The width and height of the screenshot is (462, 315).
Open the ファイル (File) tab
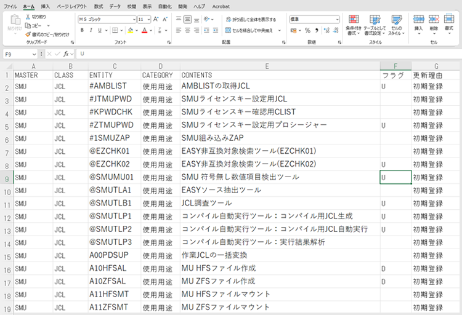(10, 7)
